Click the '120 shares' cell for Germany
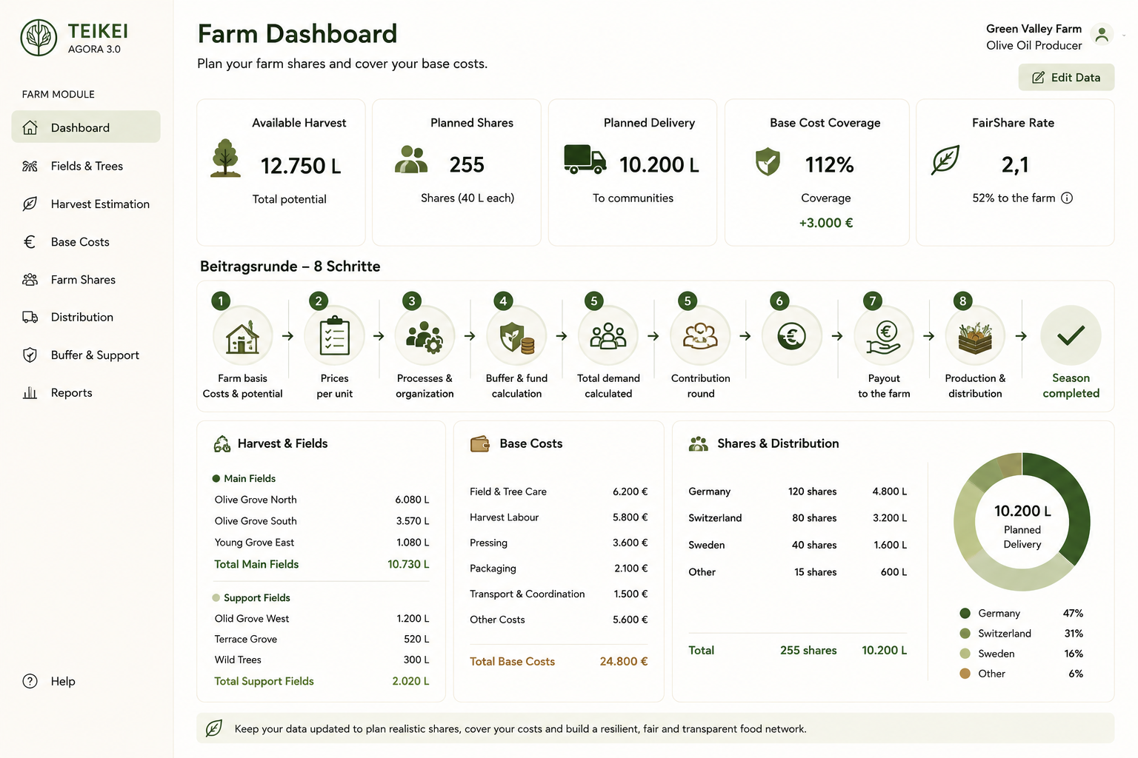The width and height of the screenshot is (1138, 758). (812, 492)
